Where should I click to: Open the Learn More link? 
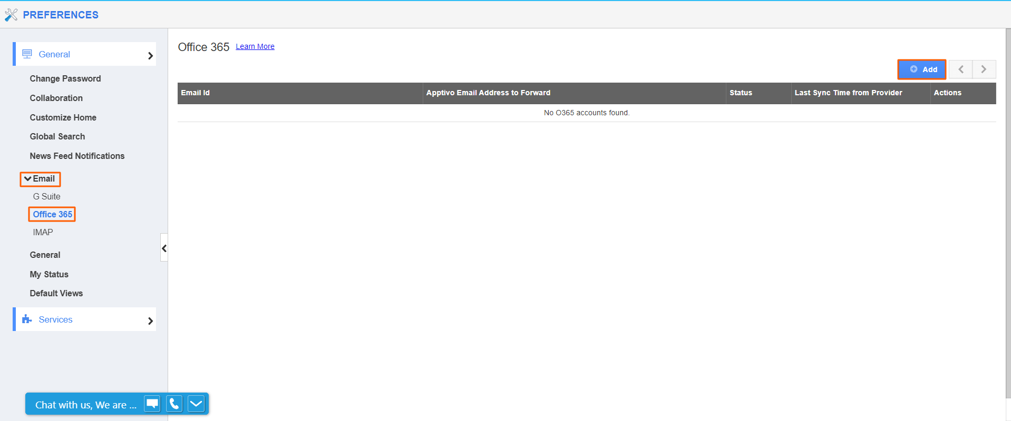(255, 46)
